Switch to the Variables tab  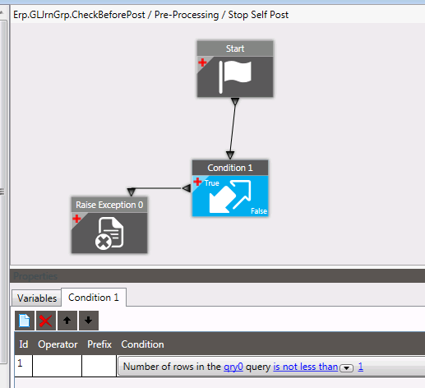coord(37,298)
